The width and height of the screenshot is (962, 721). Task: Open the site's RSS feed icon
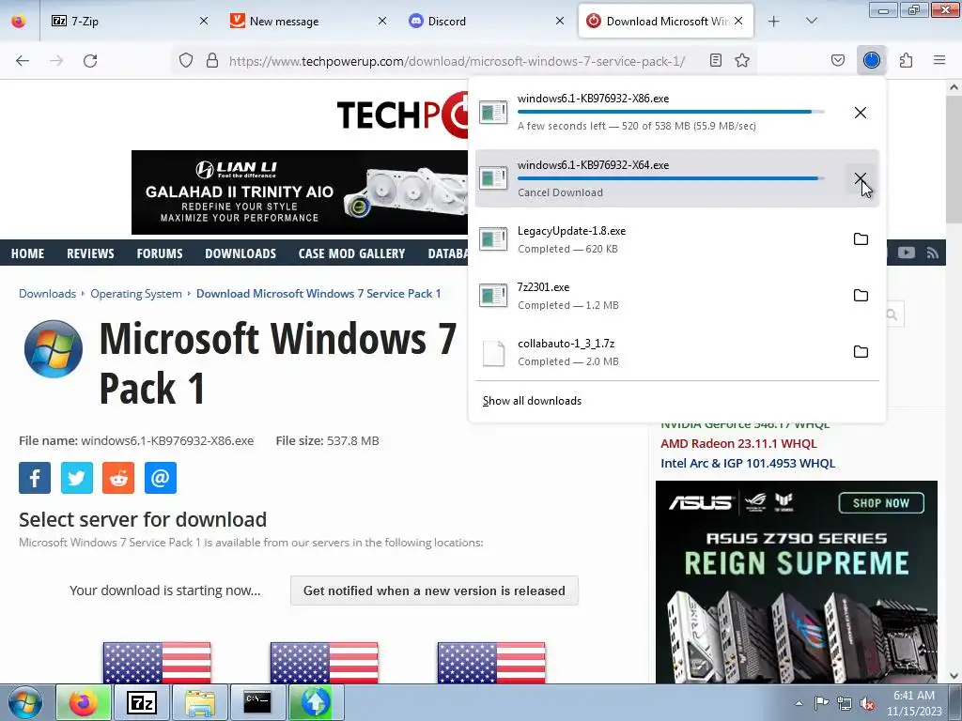tap(933, 253)
